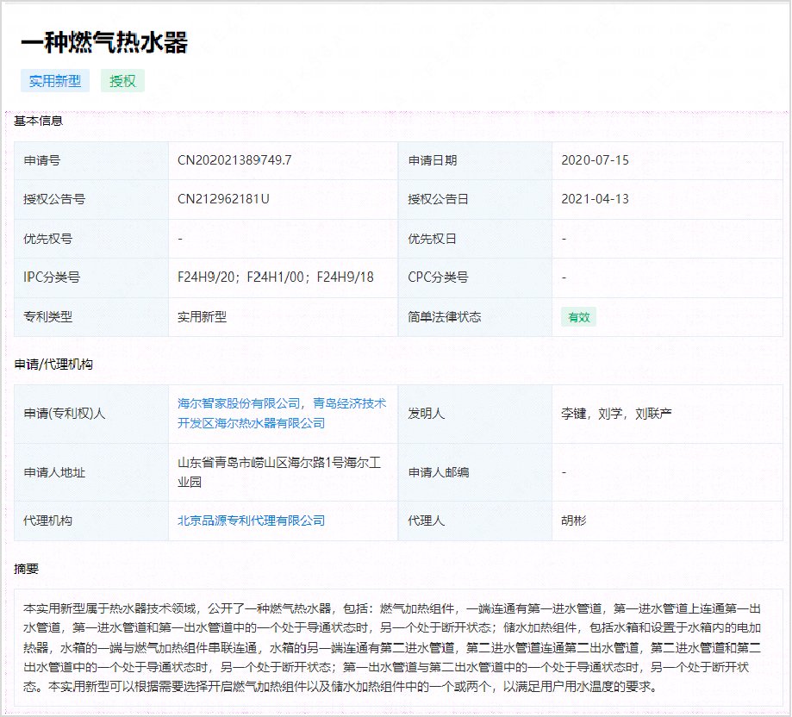Click the 摘要 section heading

(26, 570)
